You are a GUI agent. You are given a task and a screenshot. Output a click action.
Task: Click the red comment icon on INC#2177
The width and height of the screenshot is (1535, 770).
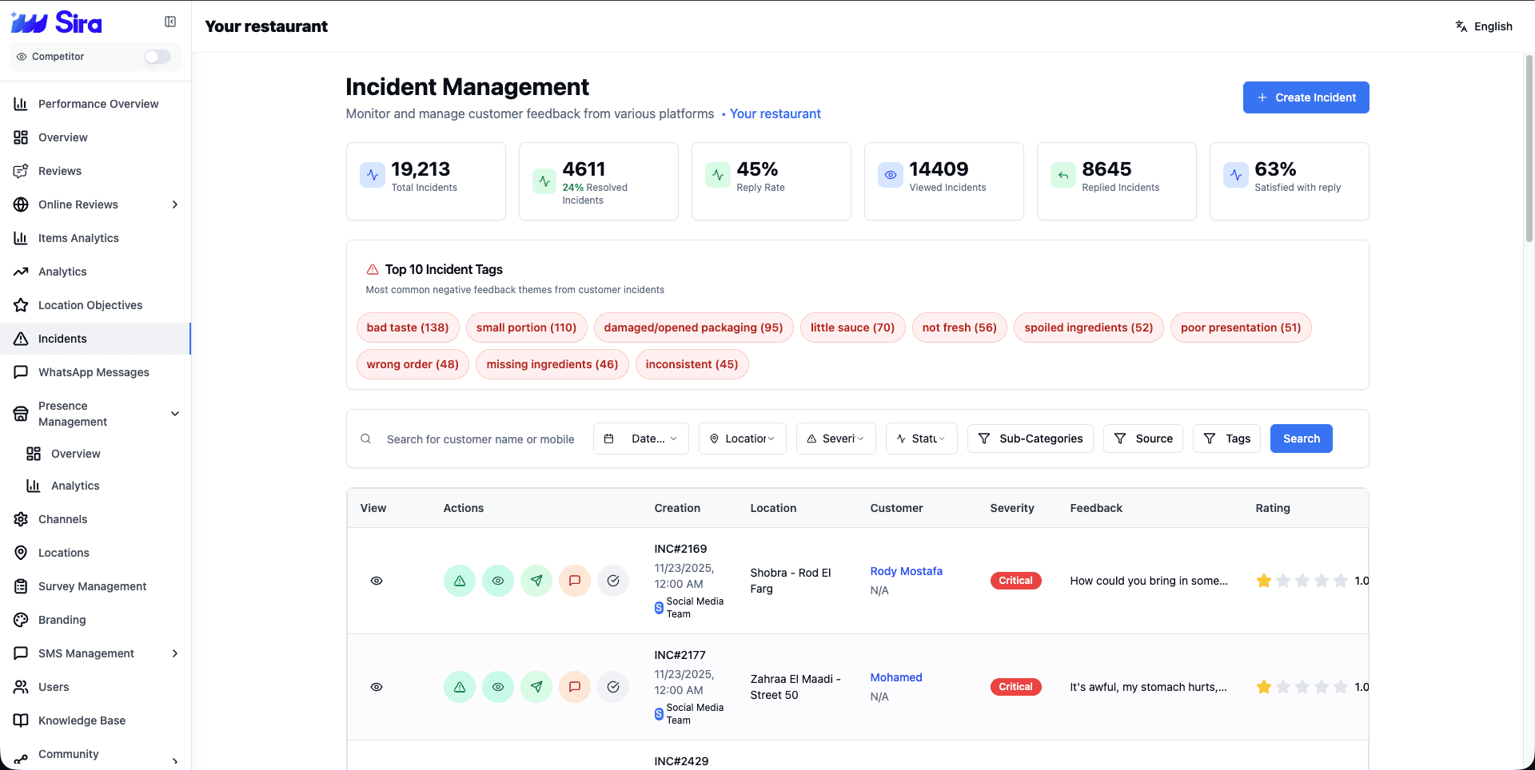(x=575, y=687)
